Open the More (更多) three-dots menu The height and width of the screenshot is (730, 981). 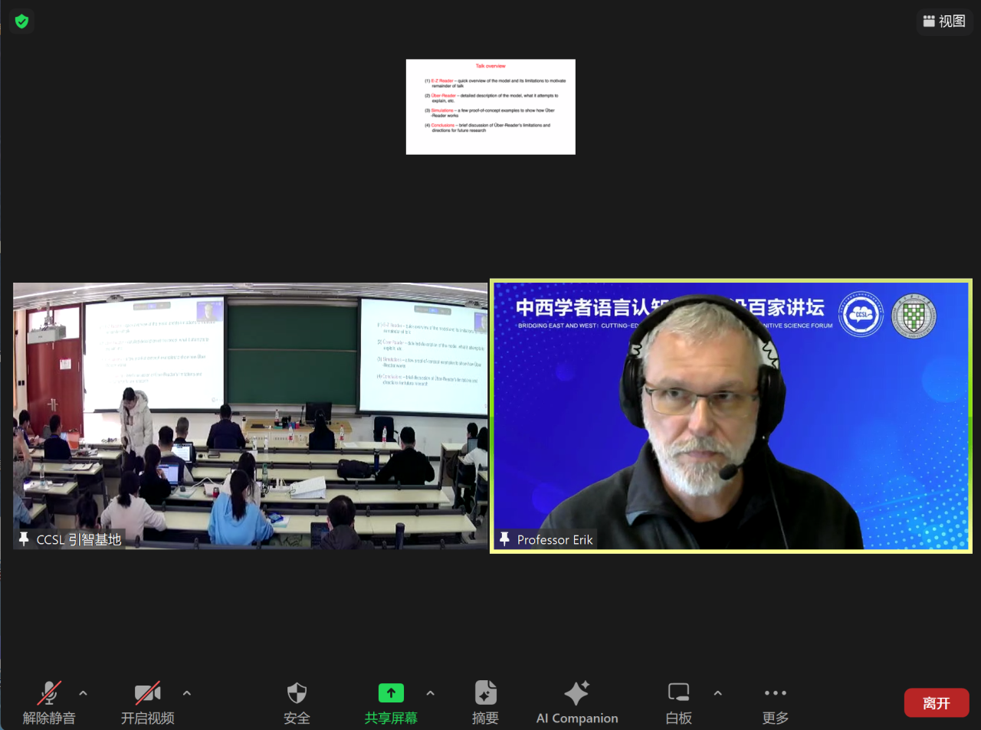pyautogui.click(x=775, y=693)
